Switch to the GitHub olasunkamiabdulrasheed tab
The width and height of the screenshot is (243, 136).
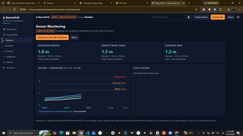point(23,3)
